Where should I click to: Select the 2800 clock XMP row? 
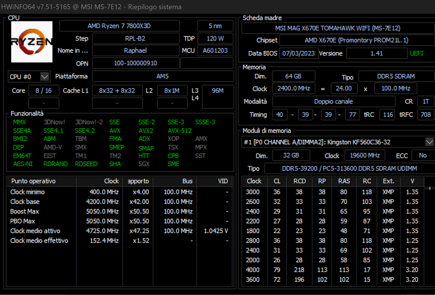(333, 240)
